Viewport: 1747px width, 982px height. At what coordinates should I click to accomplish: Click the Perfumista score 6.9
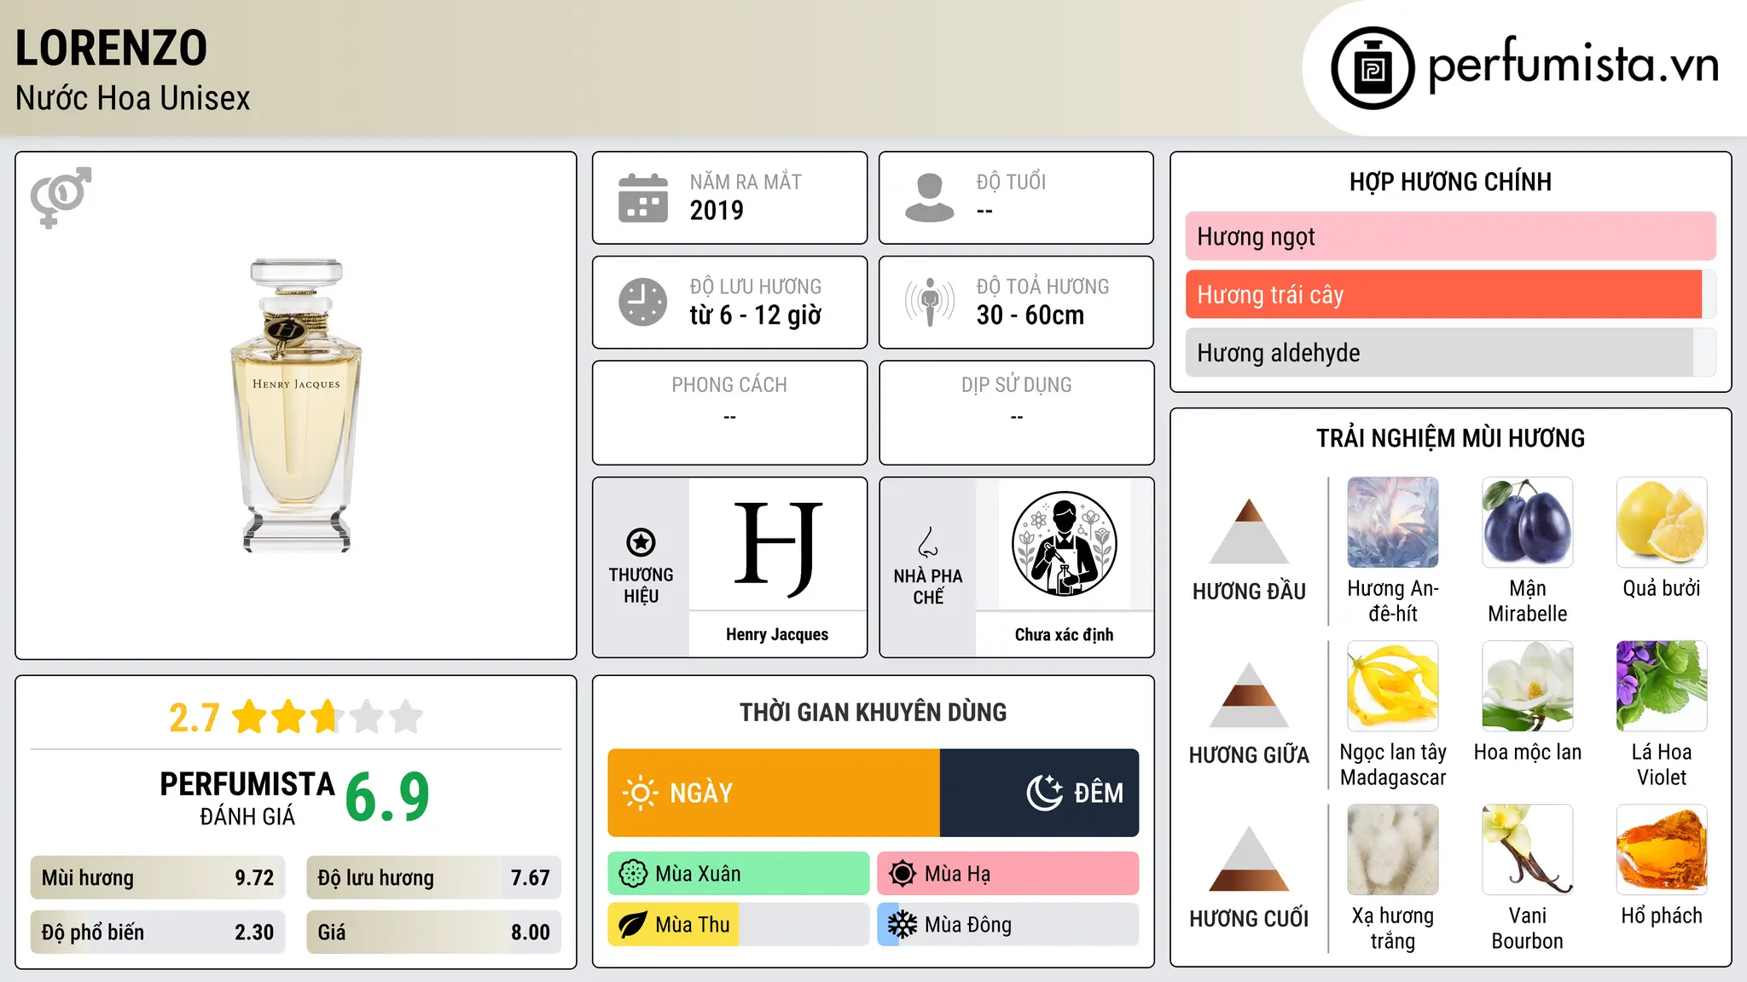tap(387, 797)
